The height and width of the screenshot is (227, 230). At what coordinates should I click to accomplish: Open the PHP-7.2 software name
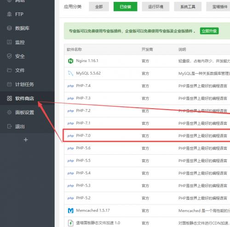pos(83,111)
